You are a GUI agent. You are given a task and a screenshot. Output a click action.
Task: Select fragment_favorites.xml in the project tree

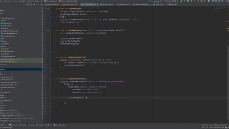(x=8, y=85)
